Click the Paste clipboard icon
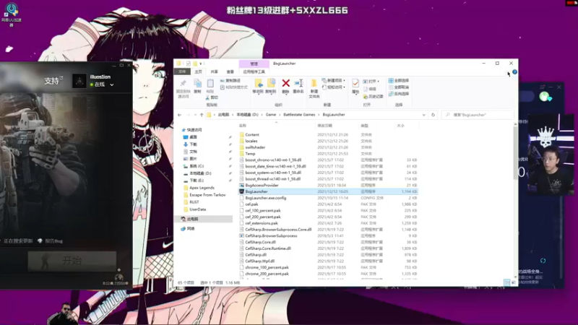This screenshot has width=578, height=325. 210,84
